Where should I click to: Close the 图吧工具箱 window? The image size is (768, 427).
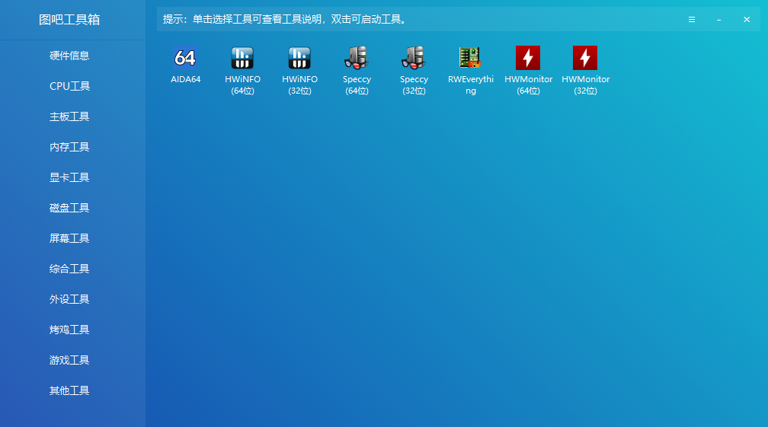click(747, 20)
